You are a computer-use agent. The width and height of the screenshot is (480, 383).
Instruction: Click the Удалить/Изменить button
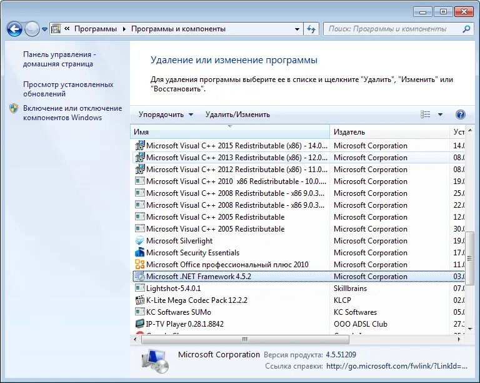coord(237,115)
